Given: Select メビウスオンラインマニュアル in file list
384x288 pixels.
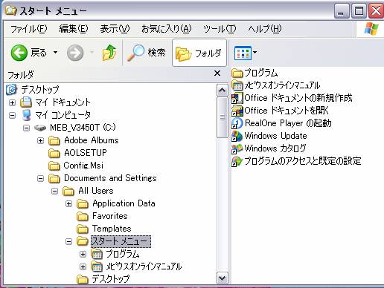Looking at the screenshot, I should point(276,85).
